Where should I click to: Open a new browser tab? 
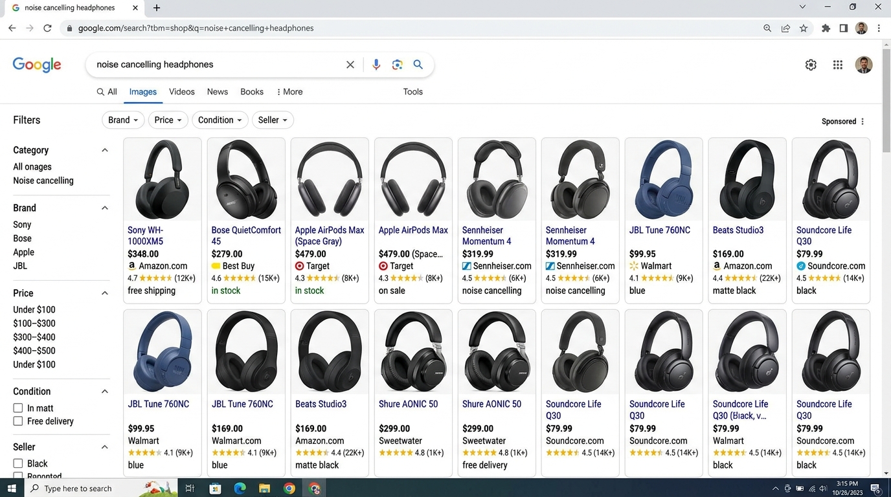click(157, 8)
